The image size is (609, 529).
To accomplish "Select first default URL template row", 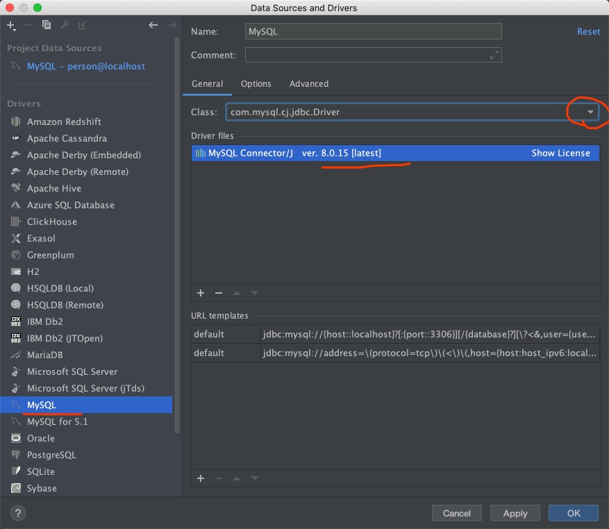I will (395, 335).
